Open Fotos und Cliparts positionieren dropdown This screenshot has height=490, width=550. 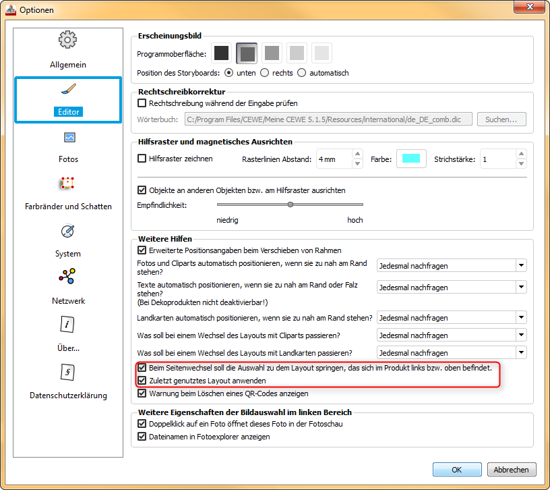452,265
